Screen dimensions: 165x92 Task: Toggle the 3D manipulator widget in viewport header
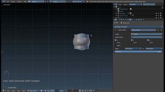pos(51,91)
